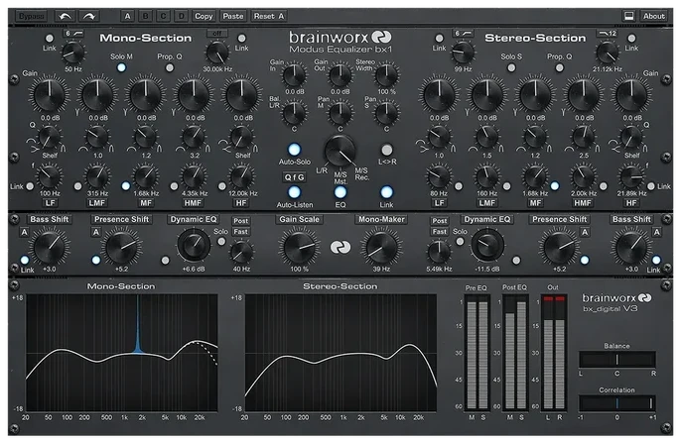
Task: Toggle the left Dynamic EQ Fast button
Action: pos(240,232)
